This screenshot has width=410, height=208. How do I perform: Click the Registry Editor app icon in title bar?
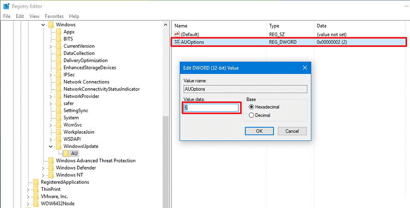(6, 6)
